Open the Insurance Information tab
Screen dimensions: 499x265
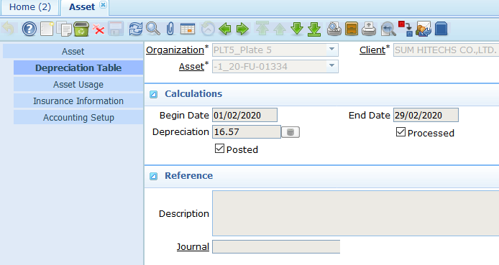pos(78,101)
